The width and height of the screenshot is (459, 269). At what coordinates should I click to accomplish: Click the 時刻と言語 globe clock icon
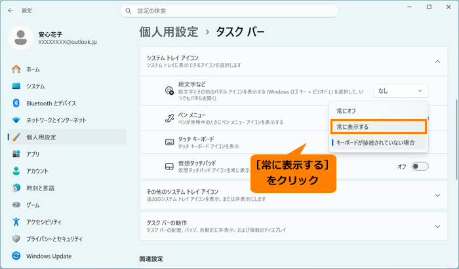click(16, 188)
